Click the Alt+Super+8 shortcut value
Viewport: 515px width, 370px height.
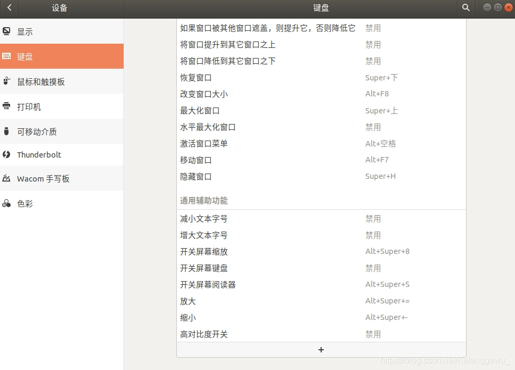point(387,251)
